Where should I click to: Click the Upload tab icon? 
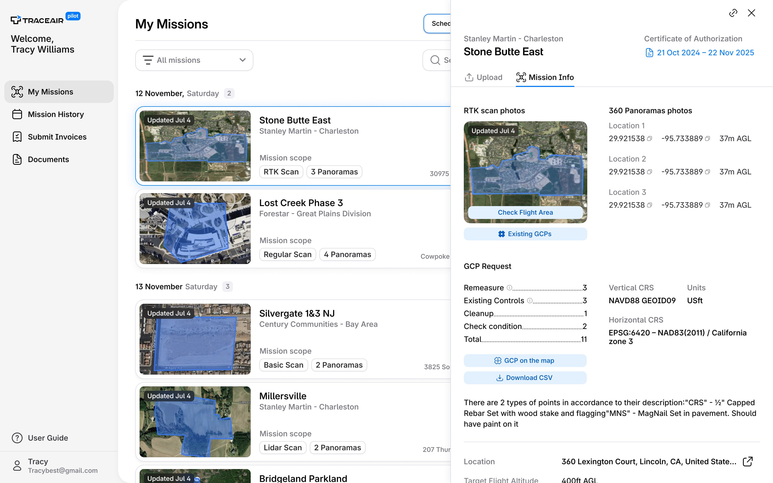coord(469,77)
